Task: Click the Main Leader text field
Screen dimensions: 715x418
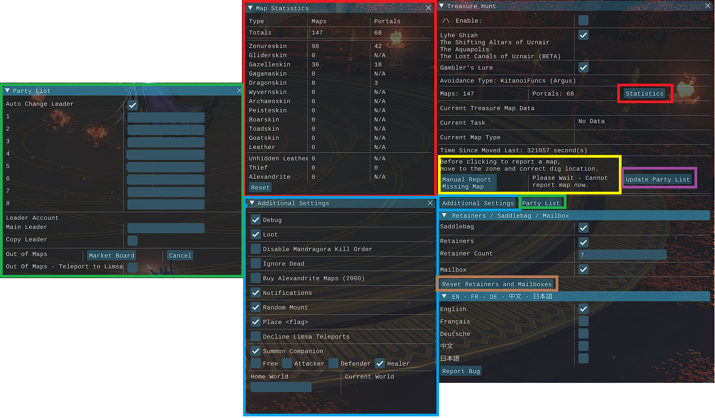Action: pos(166,228)
